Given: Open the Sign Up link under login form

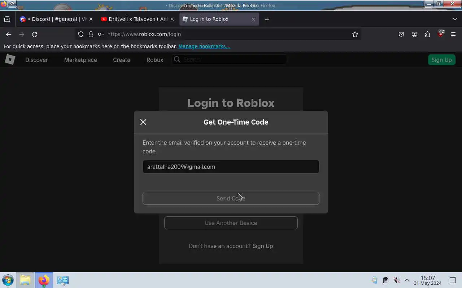Looking at the screenshot, I should tap(263, 246).
